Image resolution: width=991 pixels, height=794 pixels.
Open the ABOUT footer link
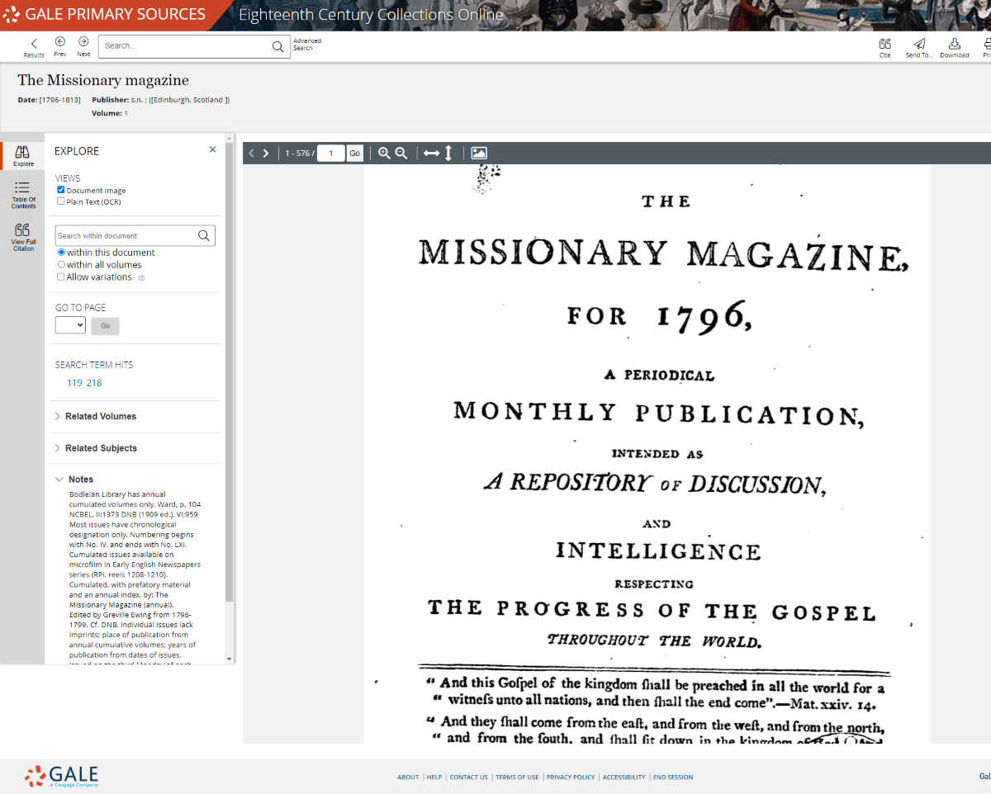(408, 777)
